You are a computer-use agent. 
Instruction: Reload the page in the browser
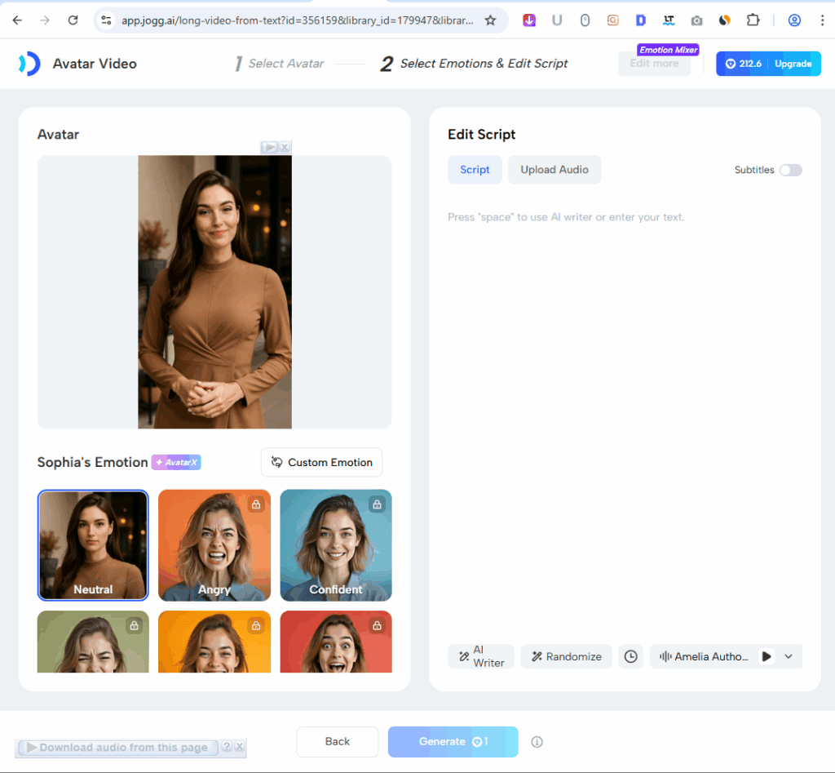(x=73, y=20)
